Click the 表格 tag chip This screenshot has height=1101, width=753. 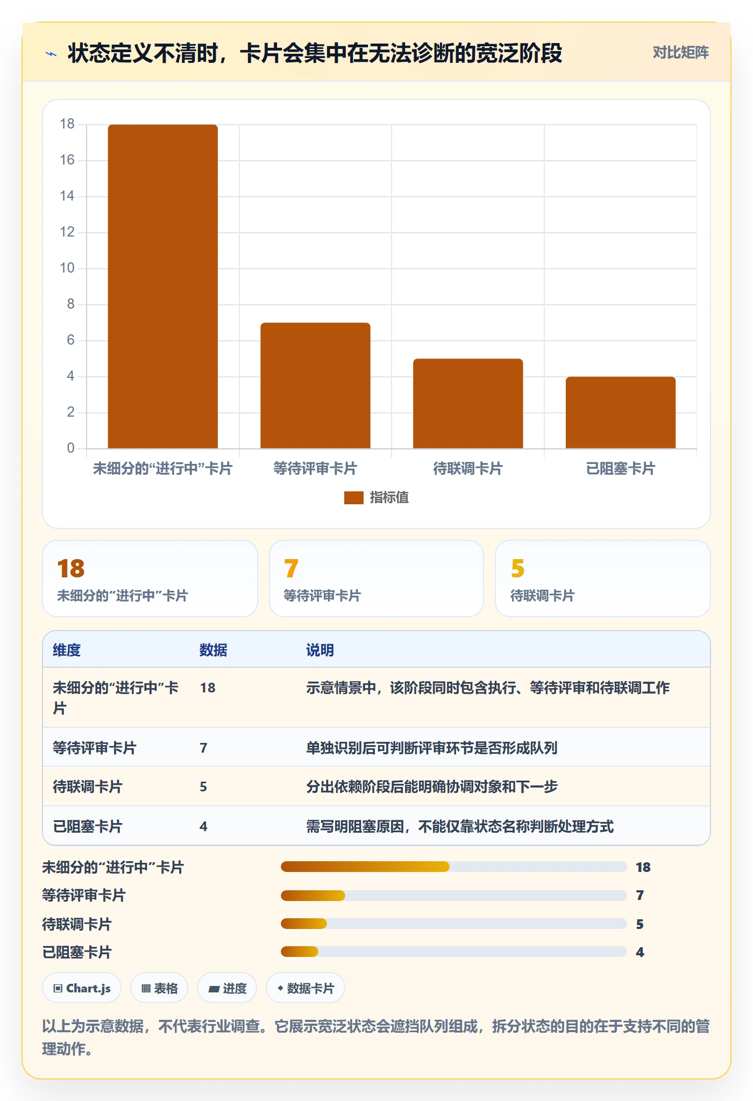pos(159,988)
